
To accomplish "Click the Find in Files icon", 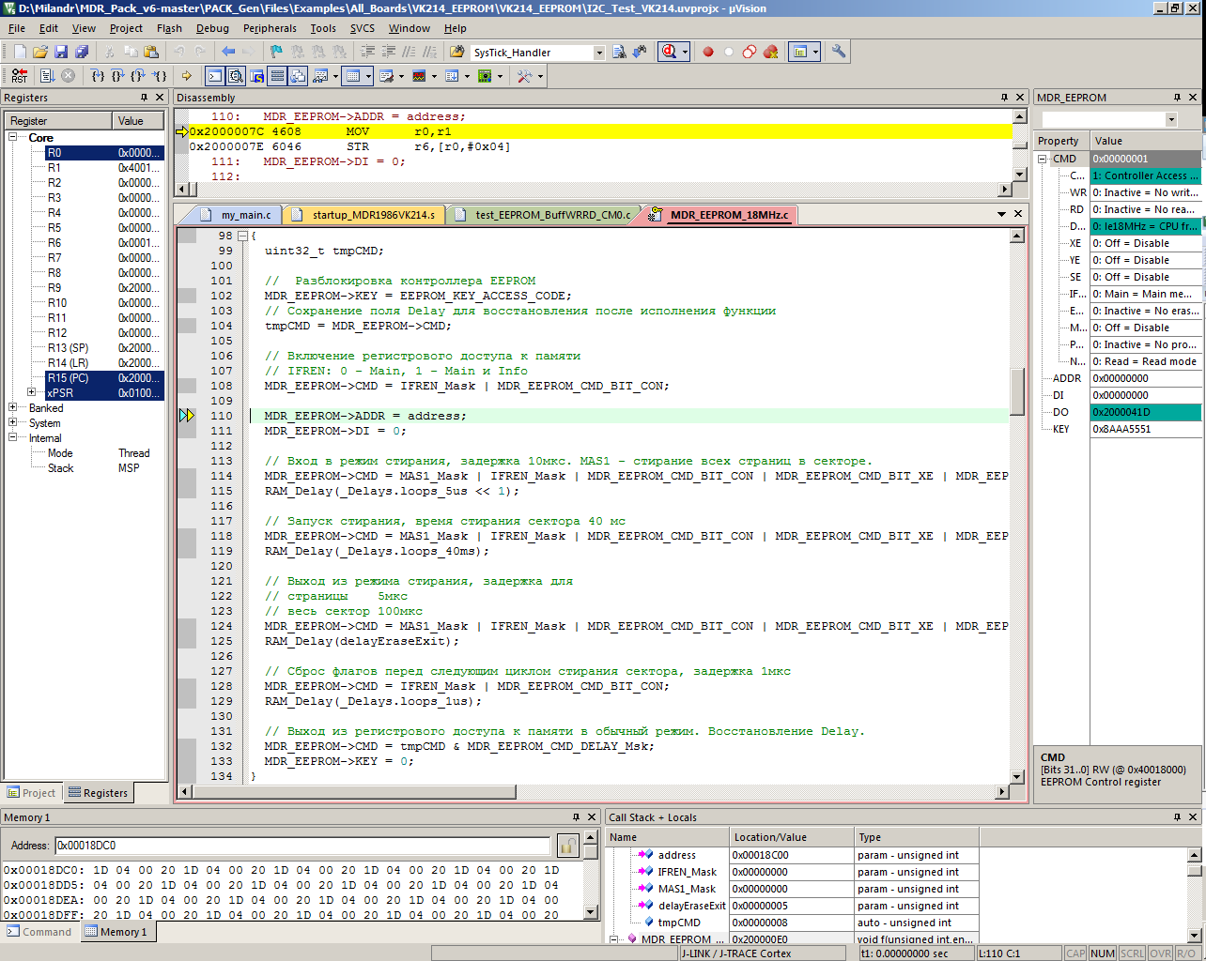I will (x=457, y=52).
